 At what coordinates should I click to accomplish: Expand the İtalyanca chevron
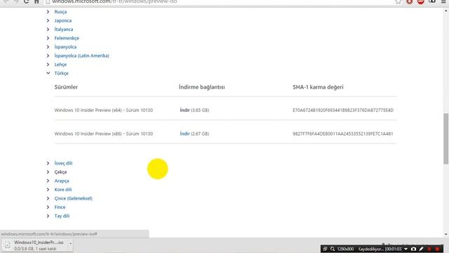48,30
